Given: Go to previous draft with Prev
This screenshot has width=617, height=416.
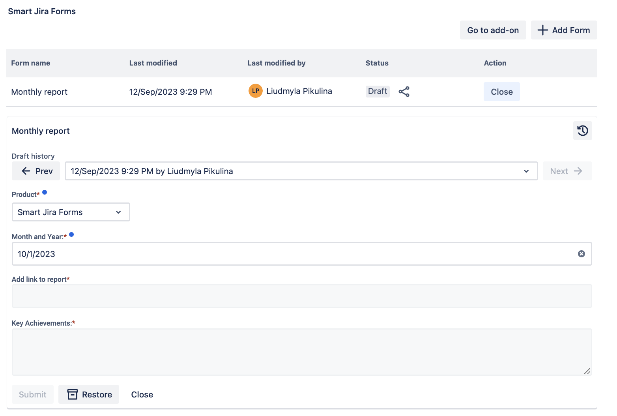Looking at the screenshot, I should (36, 171).
